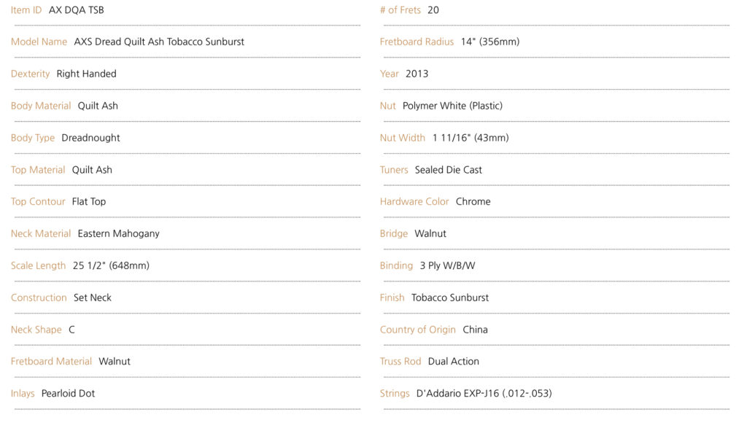Click the Year 2013 value
This screenshot has height=428, width=747.
coord(417,74)
